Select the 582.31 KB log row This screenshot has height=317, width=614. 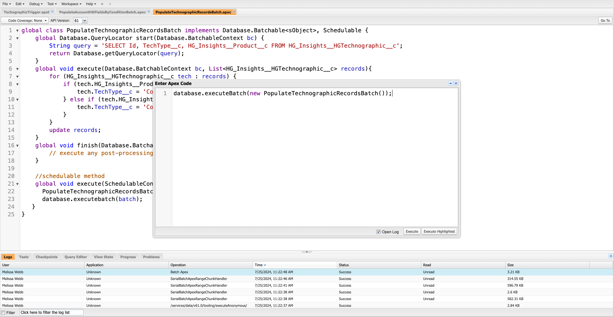pyautogui.click(x=307, y=299)
